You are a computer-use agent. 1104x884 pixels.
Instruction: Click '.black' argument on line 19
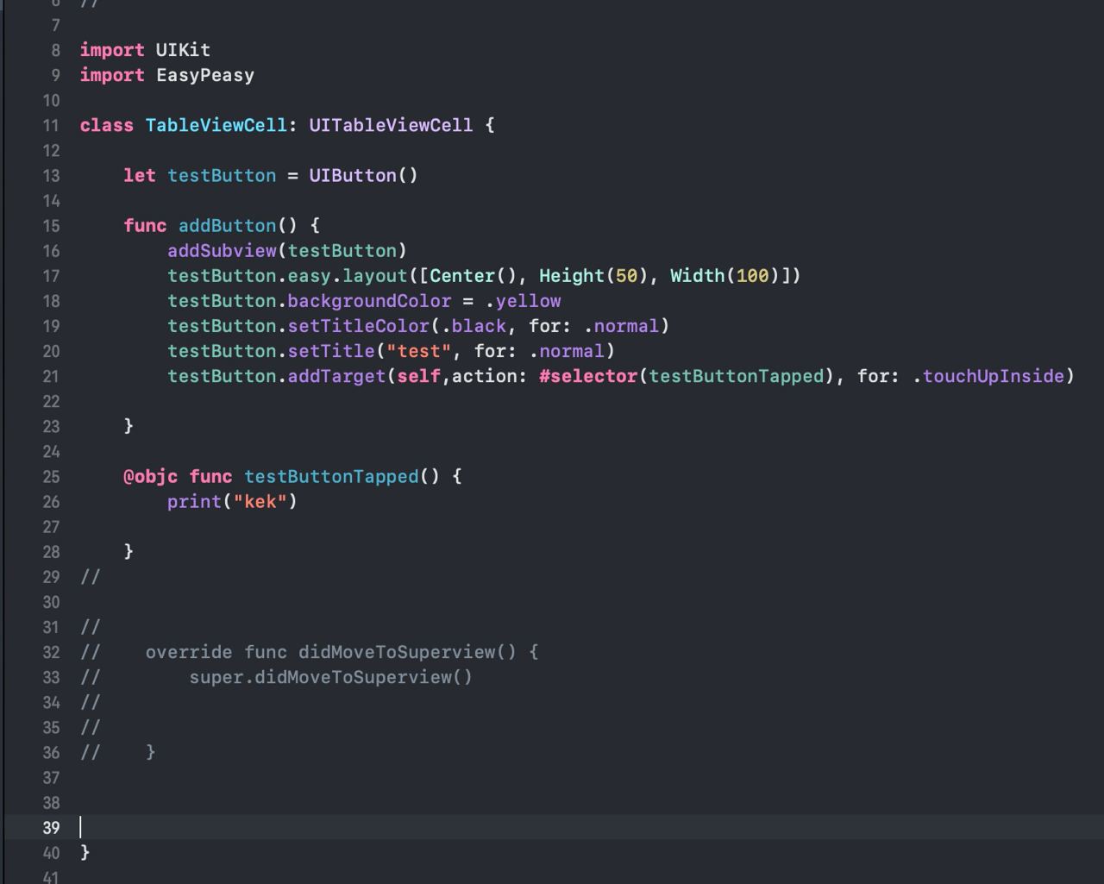pyautogui.click(x=474, y=325)
